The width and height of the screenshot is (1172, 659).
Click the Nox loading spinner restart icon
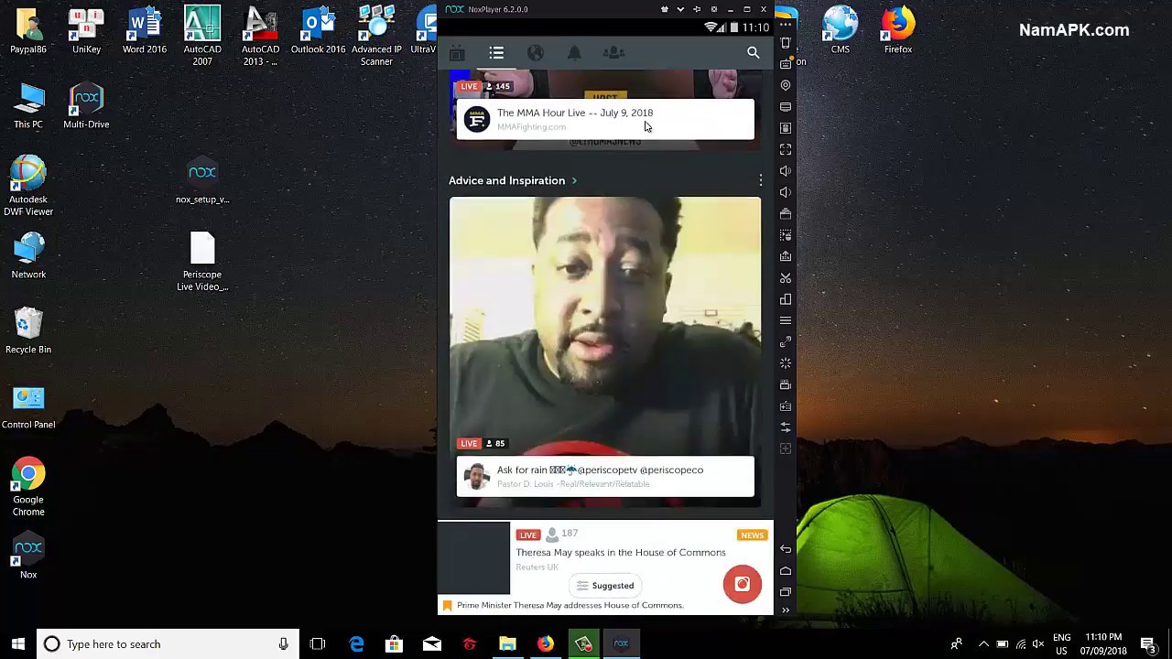[786, 363]
